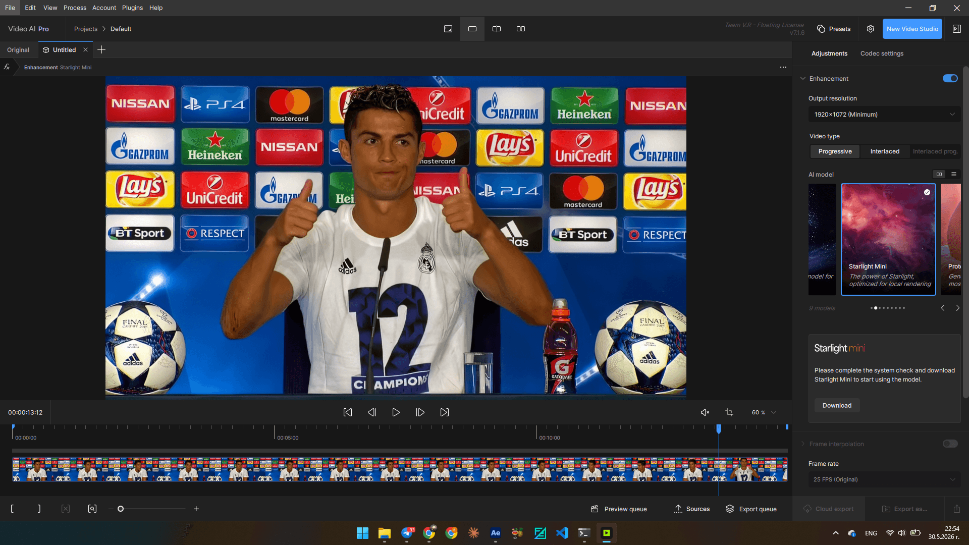This screenshot has width=969, height=545.
Task: Set trim out-point bracket
Action: (x=39, y=509)
